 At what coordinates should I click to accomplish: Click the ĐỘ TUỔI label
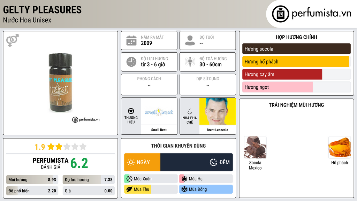click(207, 37)
